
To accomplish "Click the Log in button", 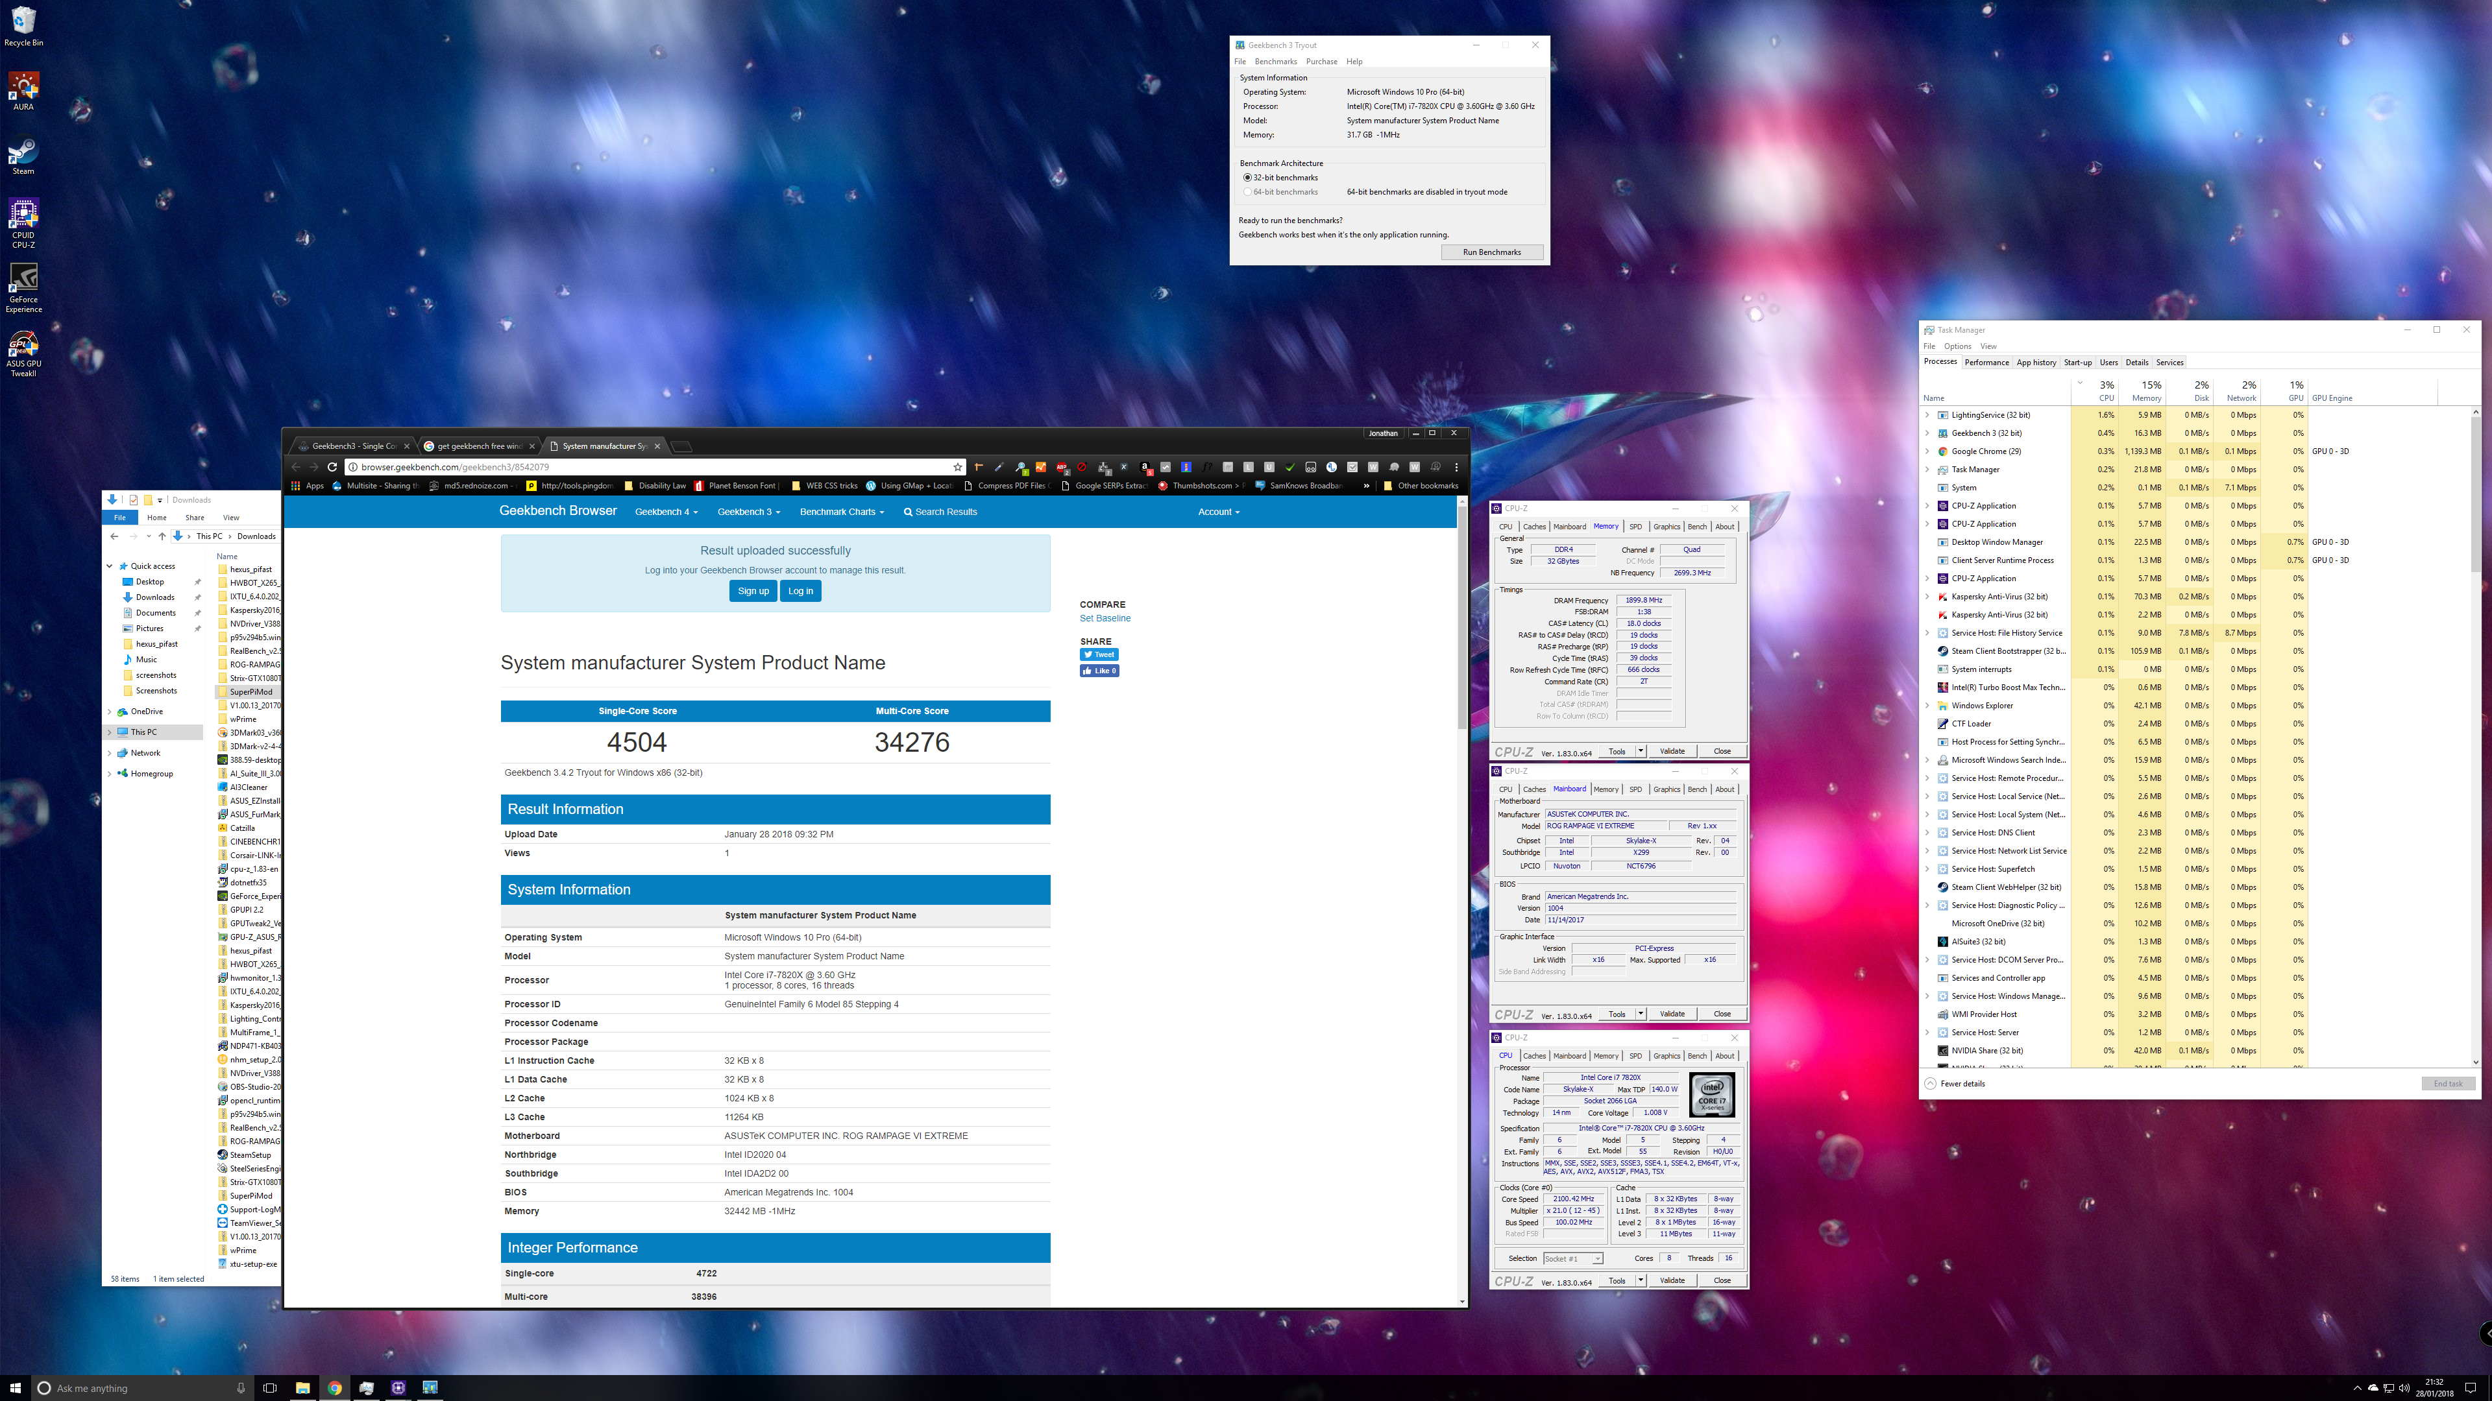I will point(800,591).
